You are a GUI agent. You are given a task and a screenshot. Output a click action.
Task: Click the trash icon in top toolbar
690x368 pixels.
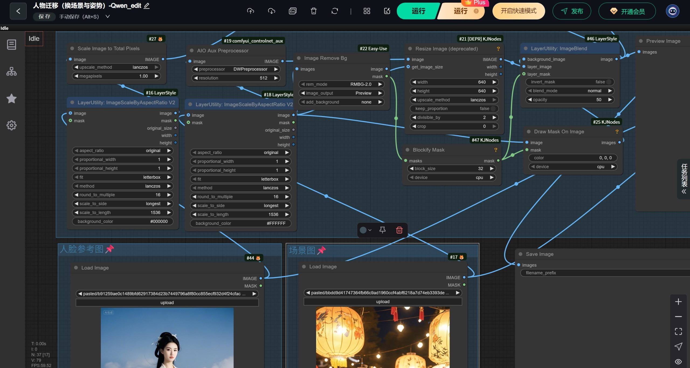[x=313, y=11]
